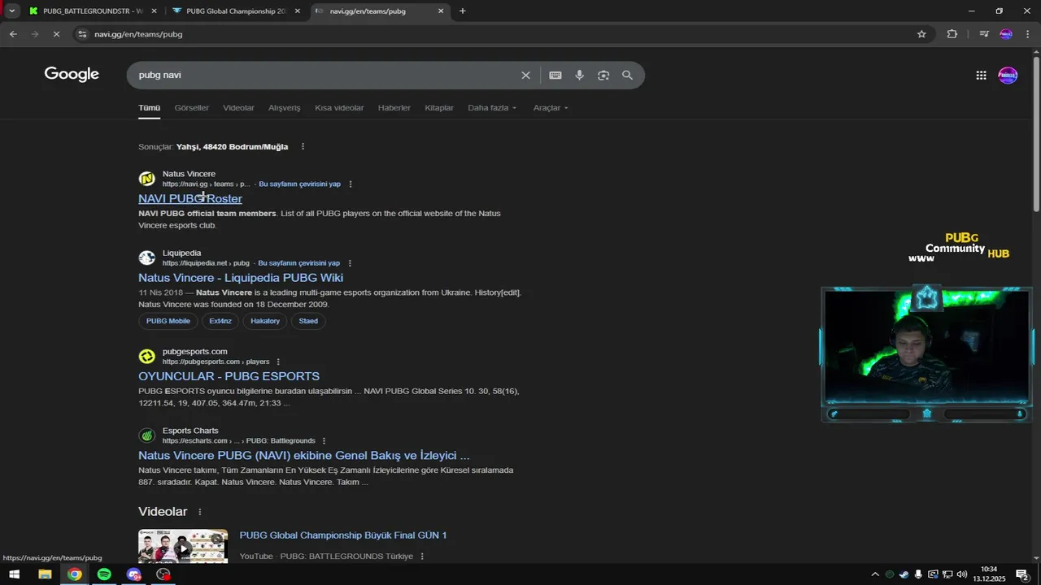Image resolution: width=1041 pixels, height=585 pixels.
Task: Close the PUBG_BATTLEGROUNDSTR browser tab
Action: (154, 11)
